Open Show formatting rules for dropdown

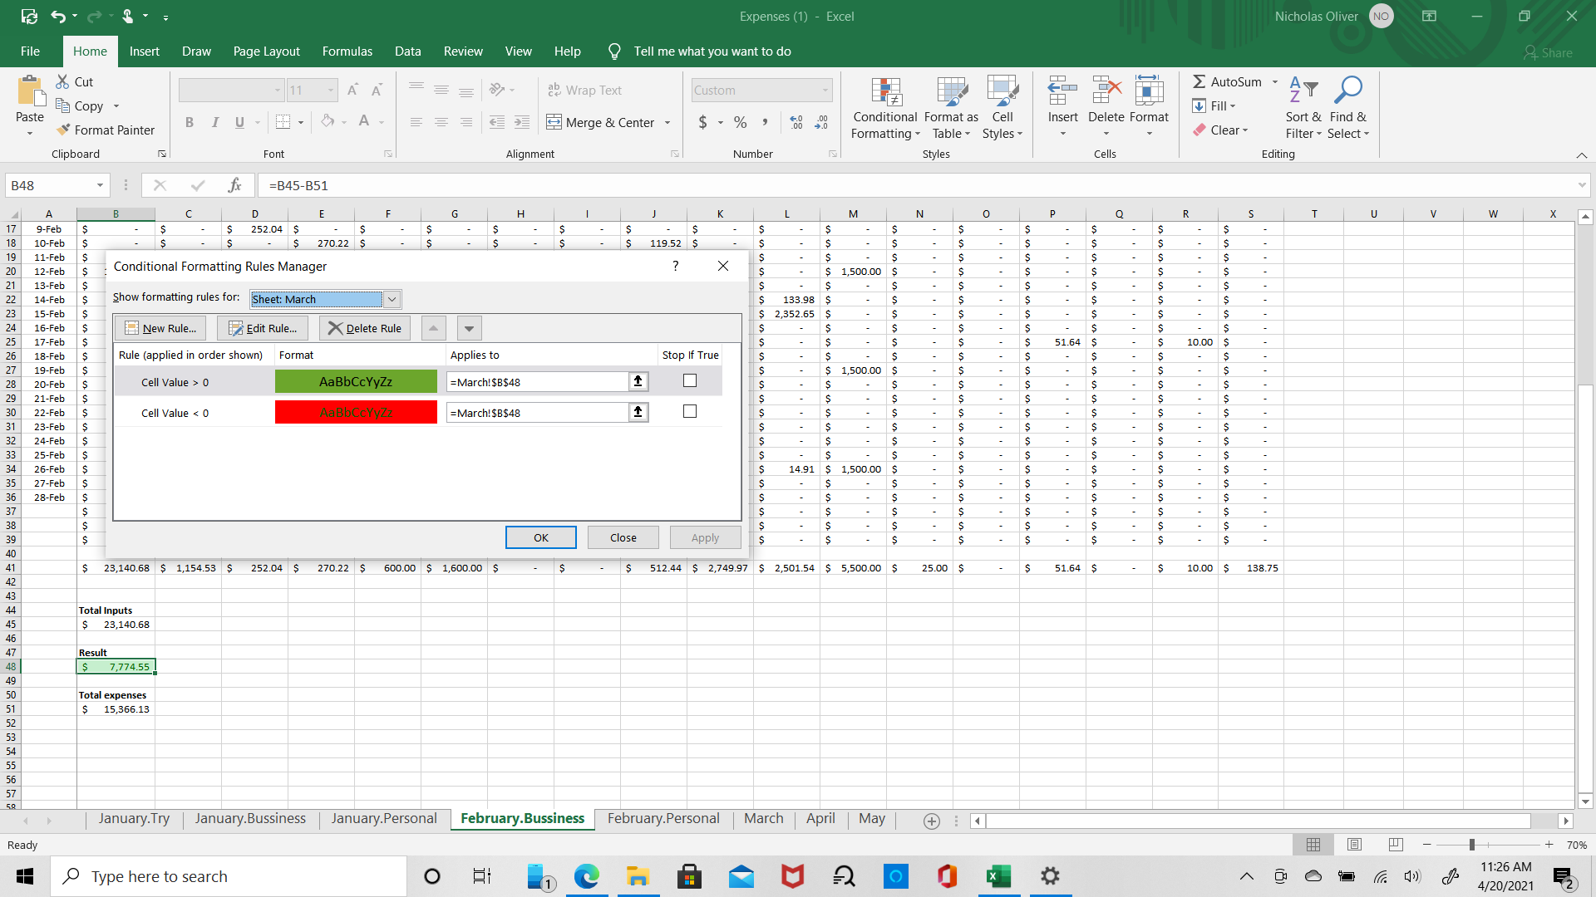click(392, 299)
